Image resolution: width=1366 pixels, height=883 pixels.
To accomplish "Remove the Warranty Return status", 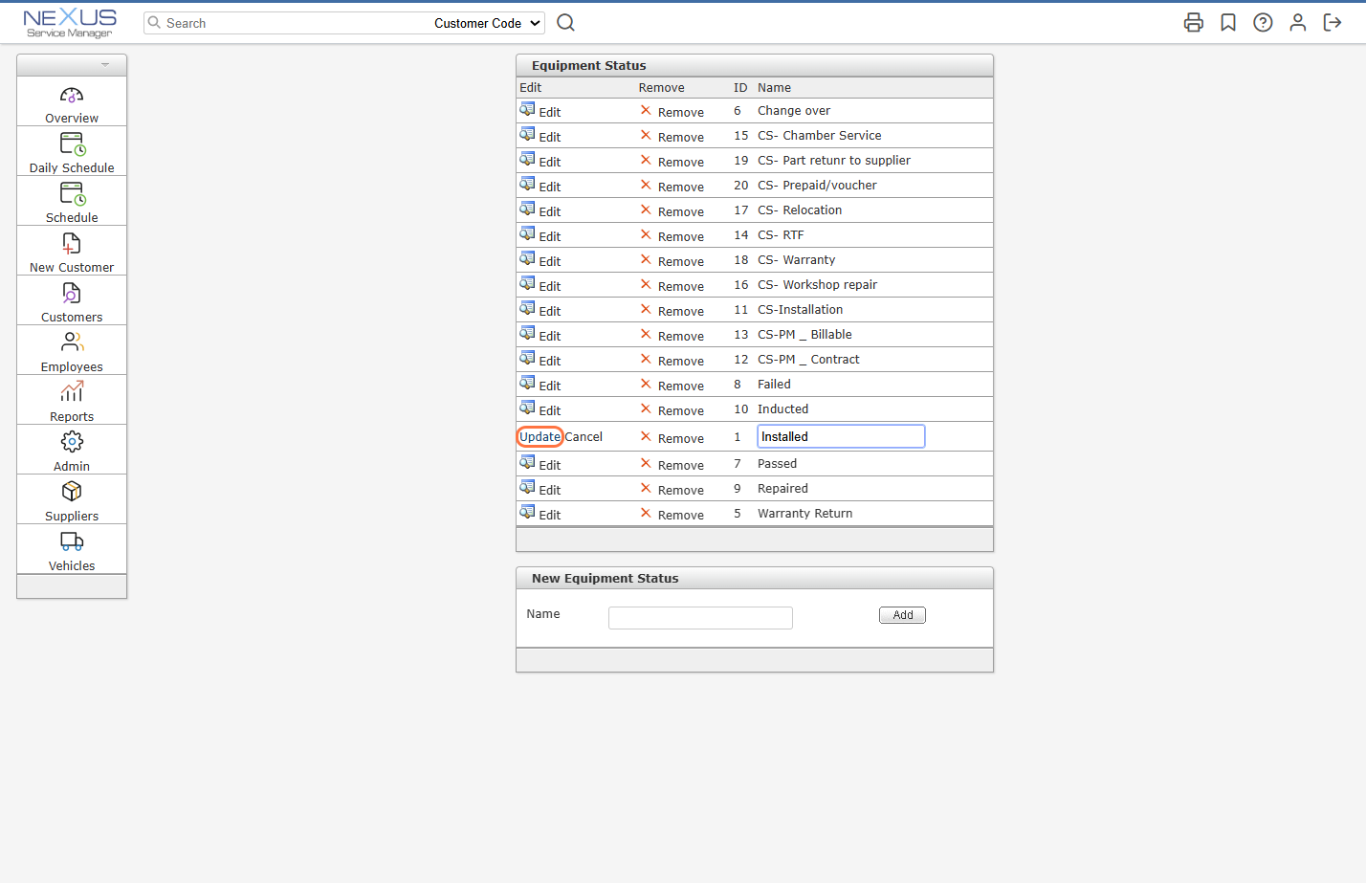I will (x=672, y=515).
